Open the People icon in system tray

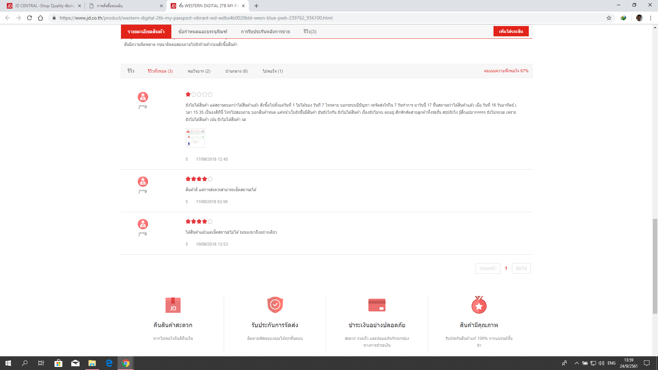tap(564, 363)
